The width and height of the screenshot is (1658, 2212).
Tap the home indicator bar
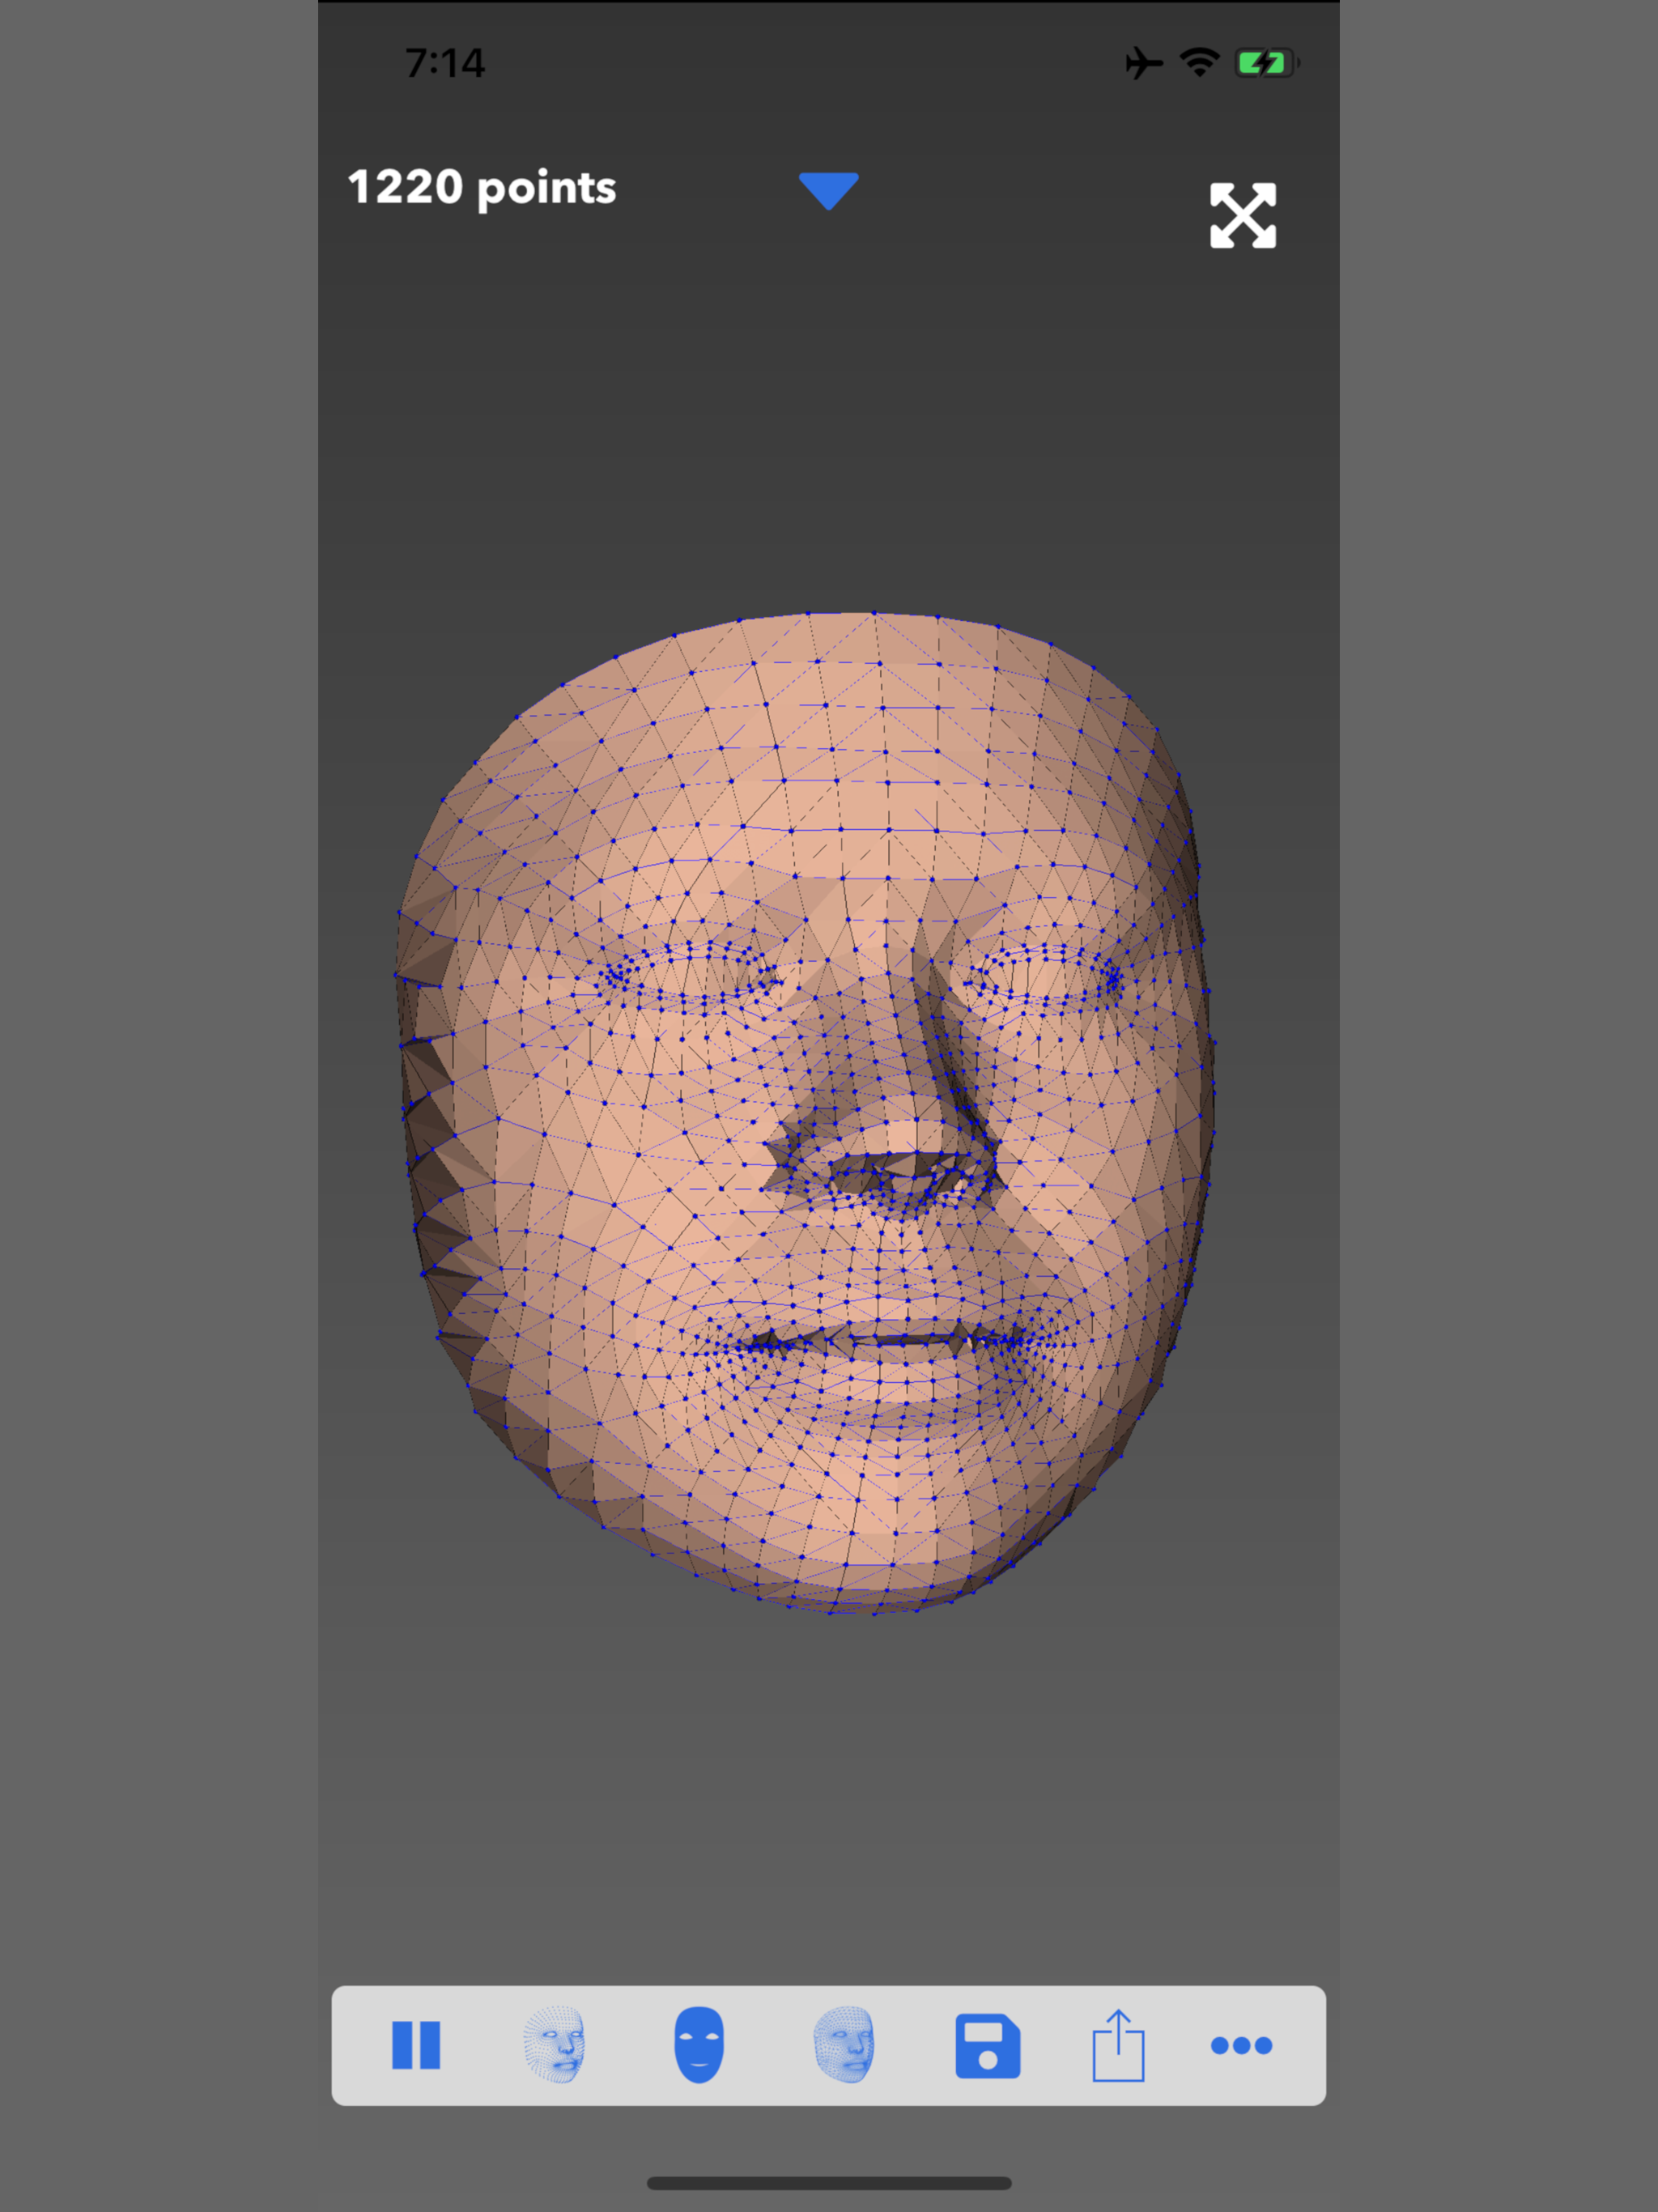click(x=829, y=2183)
